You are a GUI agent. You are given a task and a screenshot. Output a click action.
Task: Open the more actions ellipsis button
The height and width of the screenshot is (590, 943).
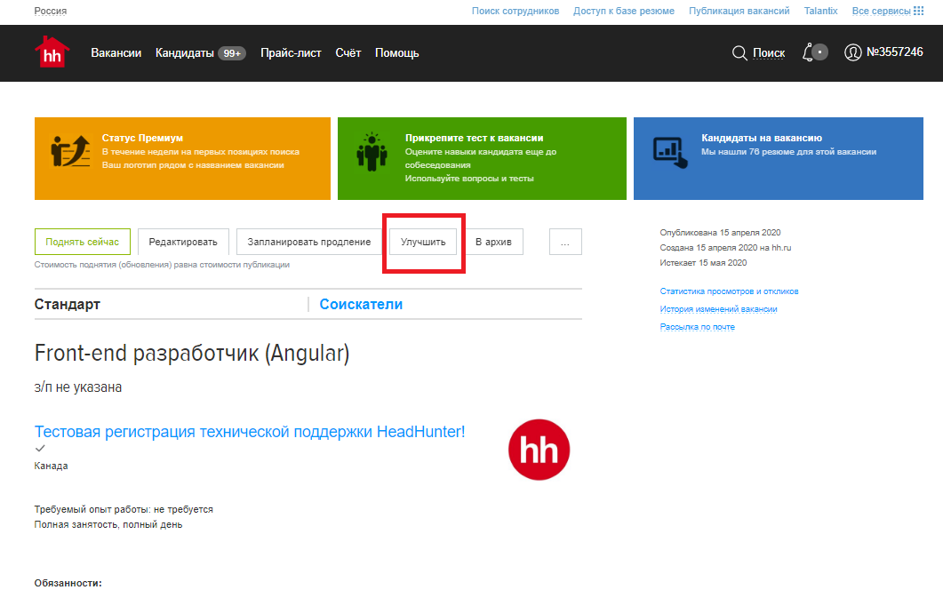tap(565, 242)
